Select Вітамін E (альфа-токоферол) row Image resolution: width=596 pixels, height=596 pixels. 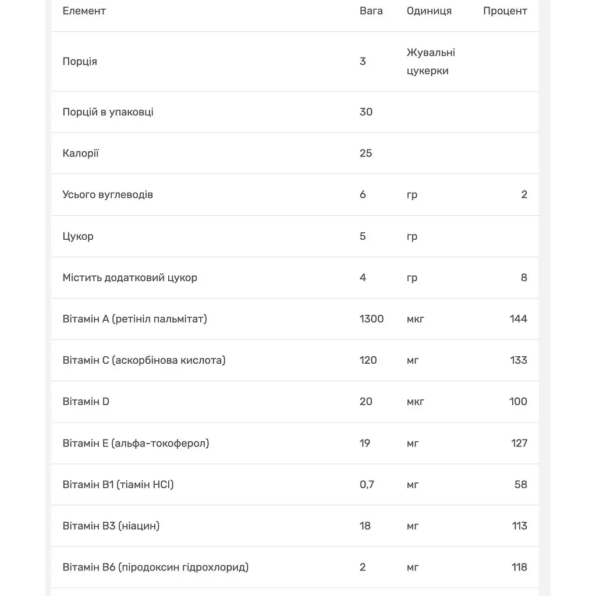tap(295, 443)
